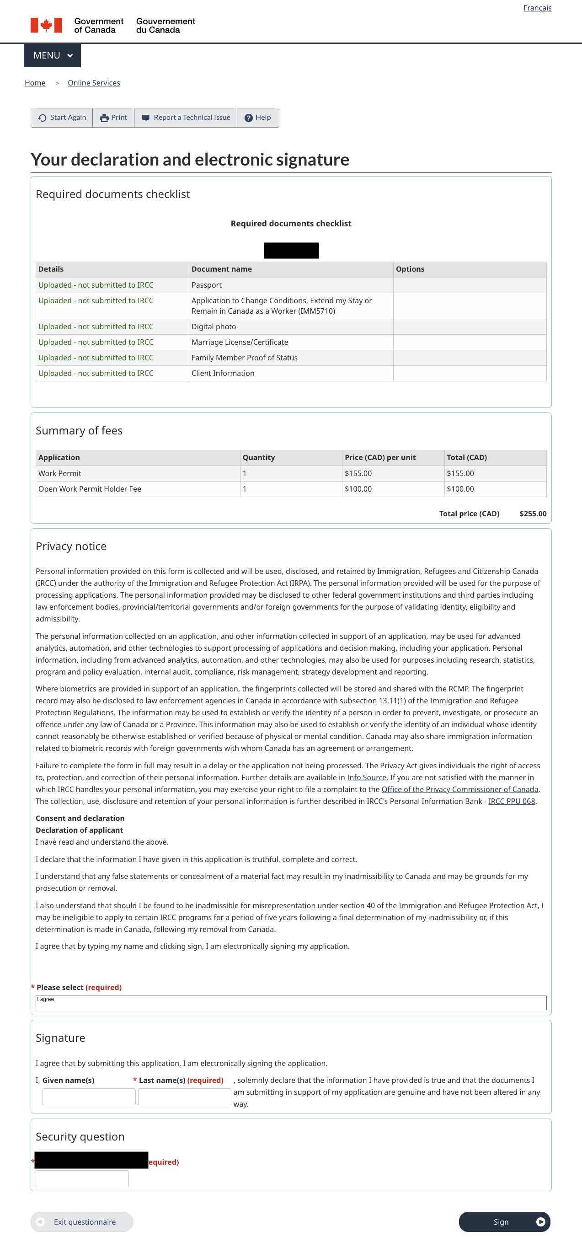582x1237 pixels.
Task: Open Online Services breadcrumb link
Action: pos(94,83)
